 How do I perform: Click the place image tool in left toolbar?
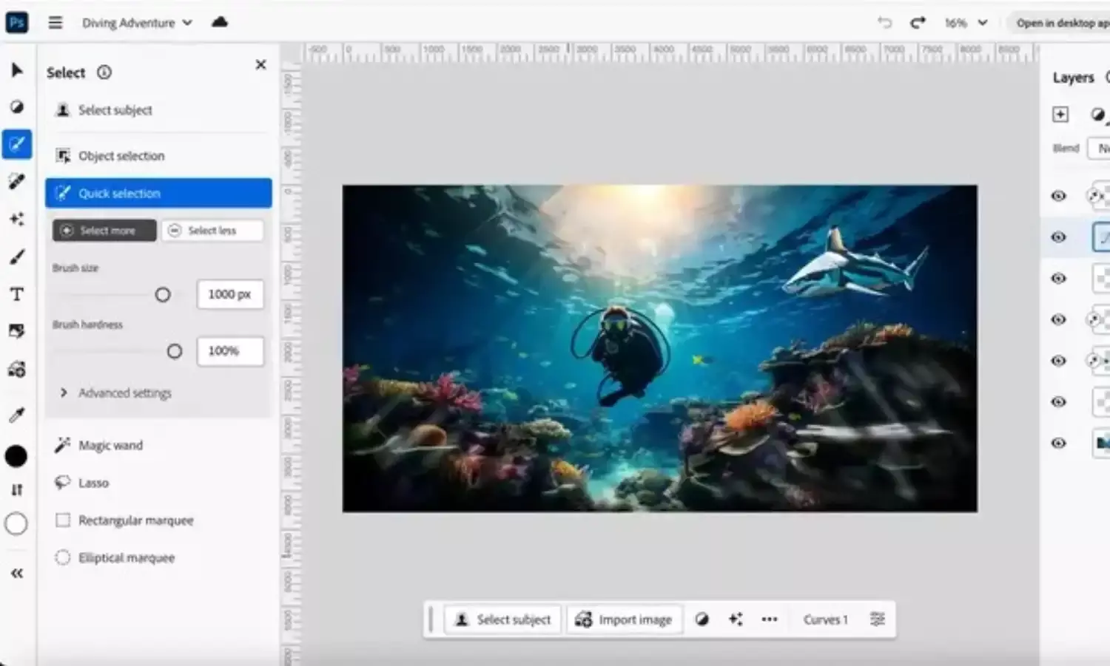click(16, 369)
